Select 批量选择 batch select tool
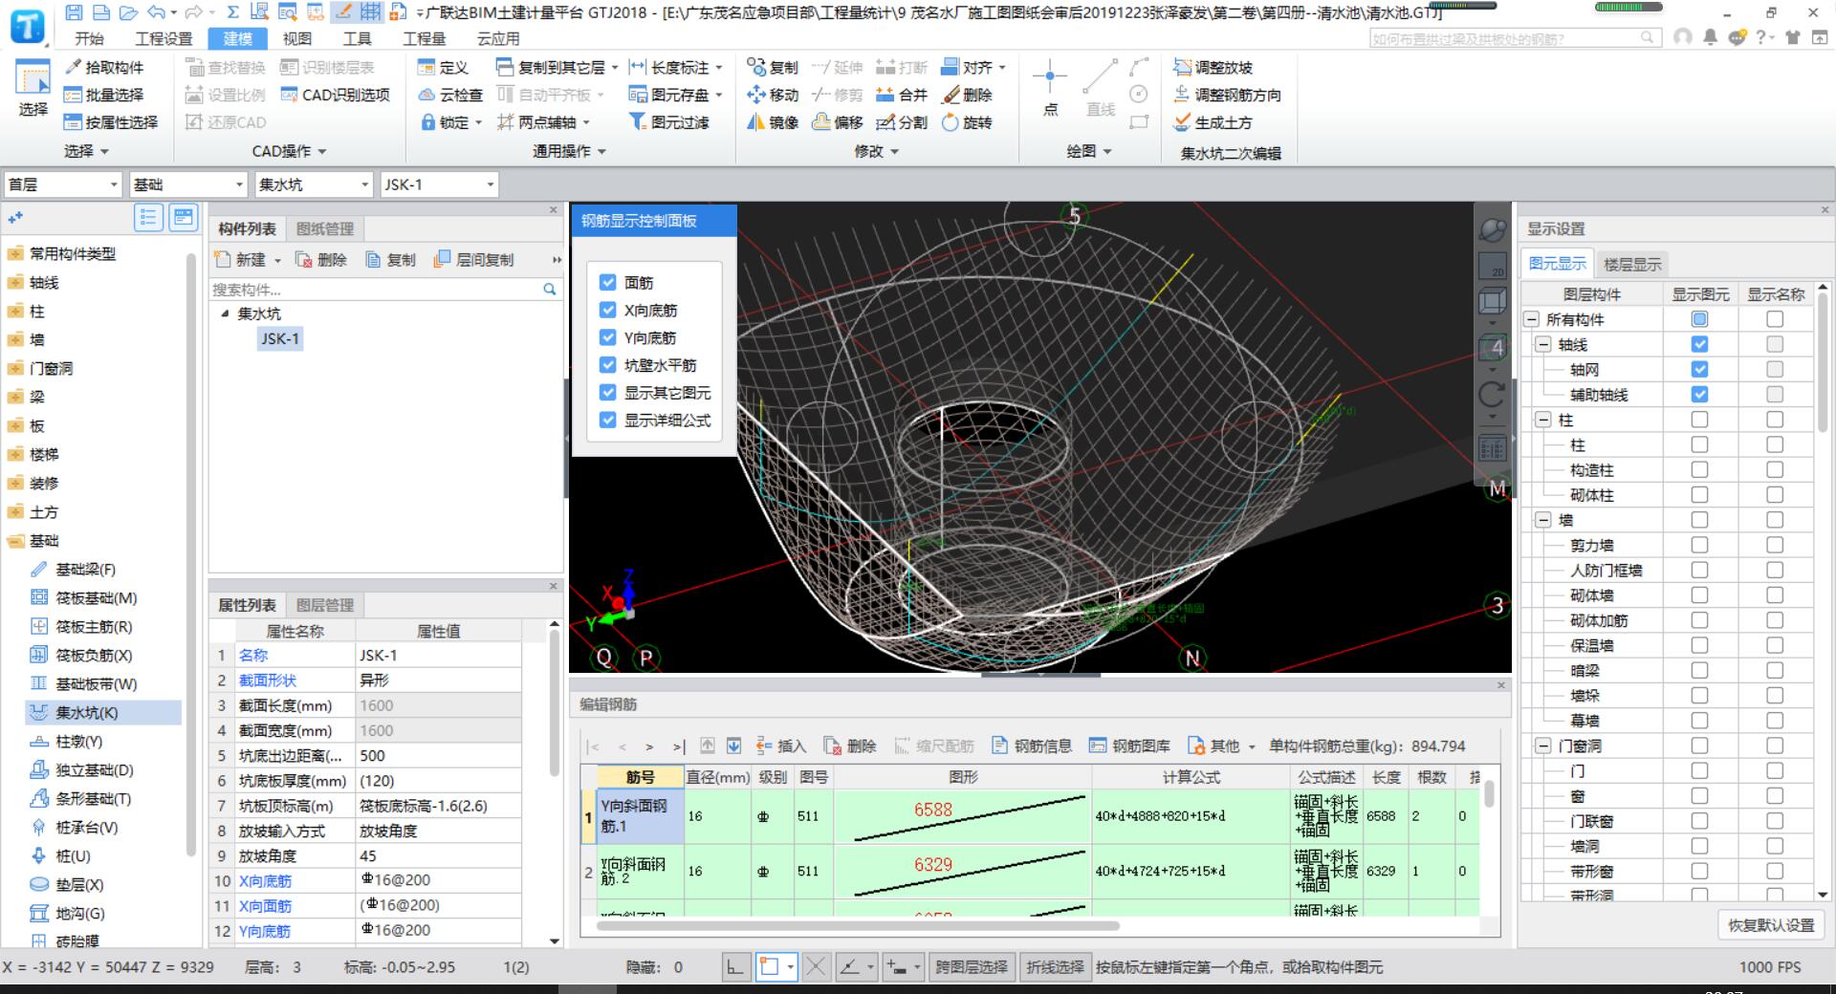 click(x=104, y=95)
